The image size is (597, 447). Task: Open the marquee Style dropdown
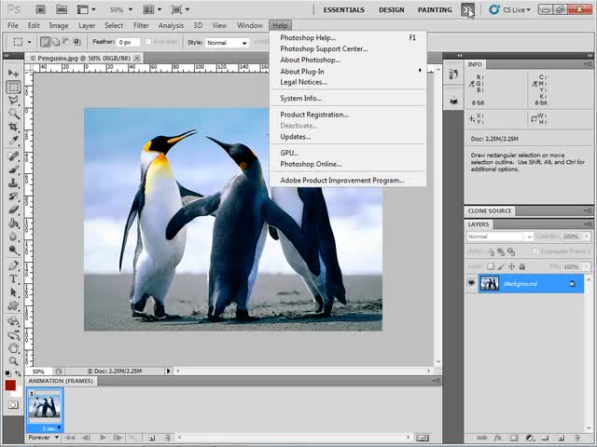tap(227, 43)
